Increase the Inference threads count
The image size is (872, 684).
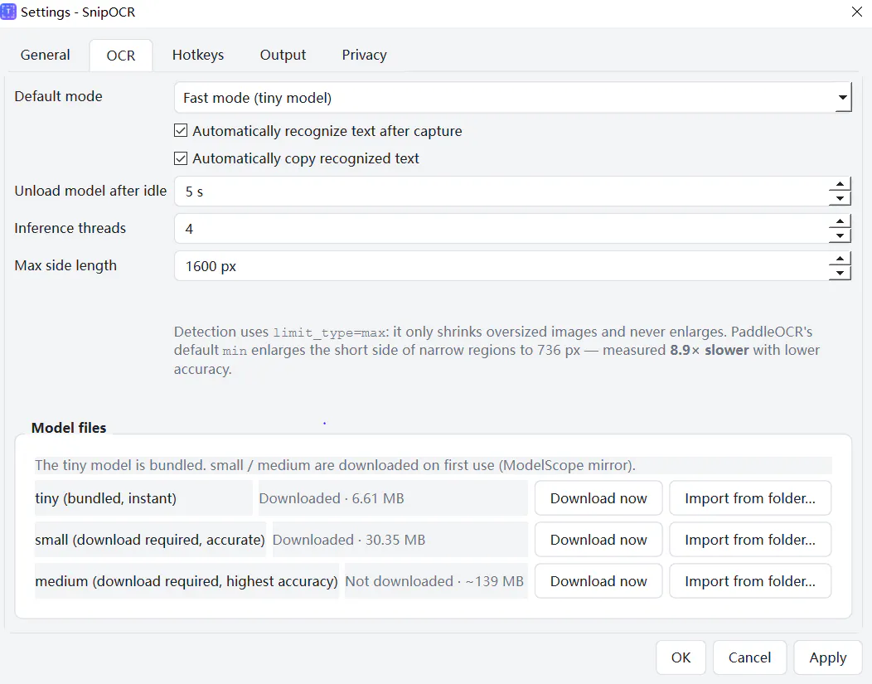(840, 221)
